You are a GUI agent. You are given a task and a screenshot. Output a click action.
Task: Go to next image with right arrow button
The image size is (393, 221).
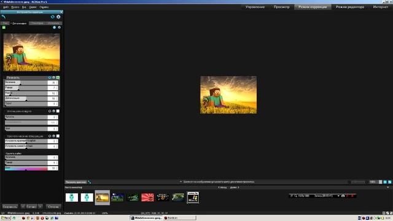40,207
